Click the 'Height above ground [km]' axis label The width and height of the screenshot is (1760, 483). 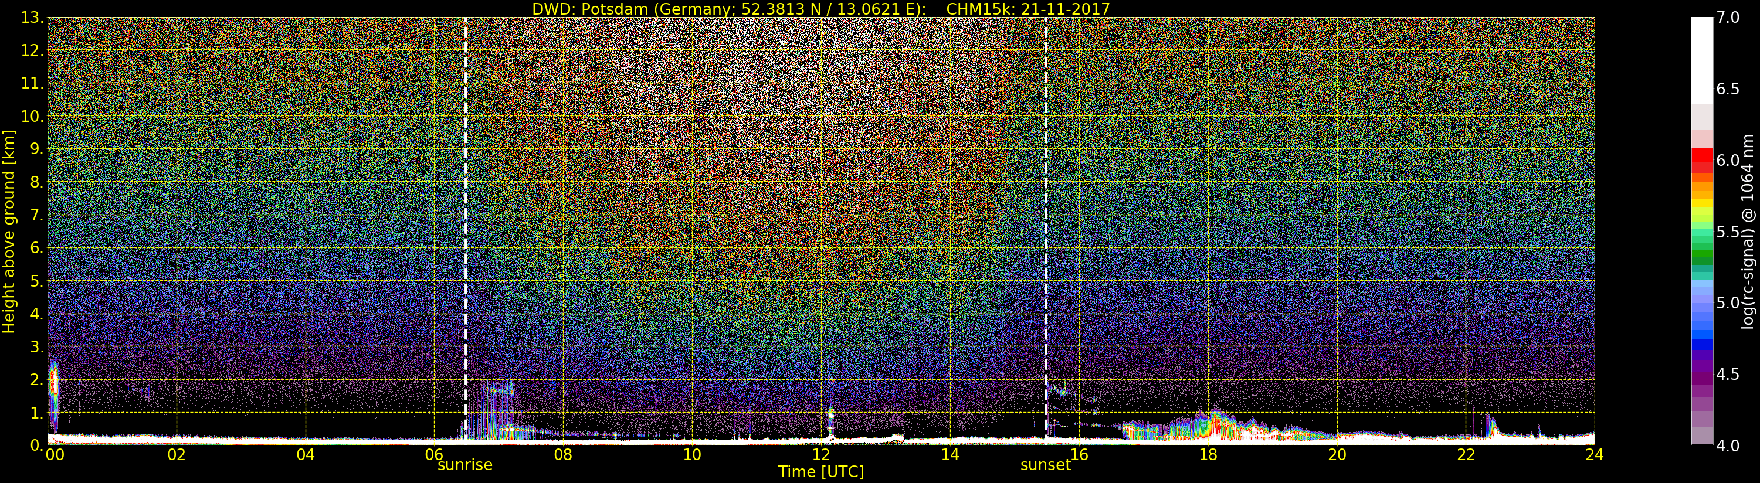click(x=9, y=232)
